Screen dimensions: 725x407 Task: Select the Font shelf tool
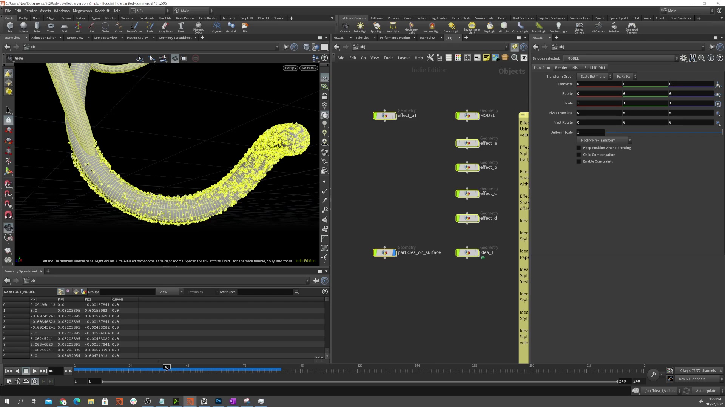pos(181,27)
